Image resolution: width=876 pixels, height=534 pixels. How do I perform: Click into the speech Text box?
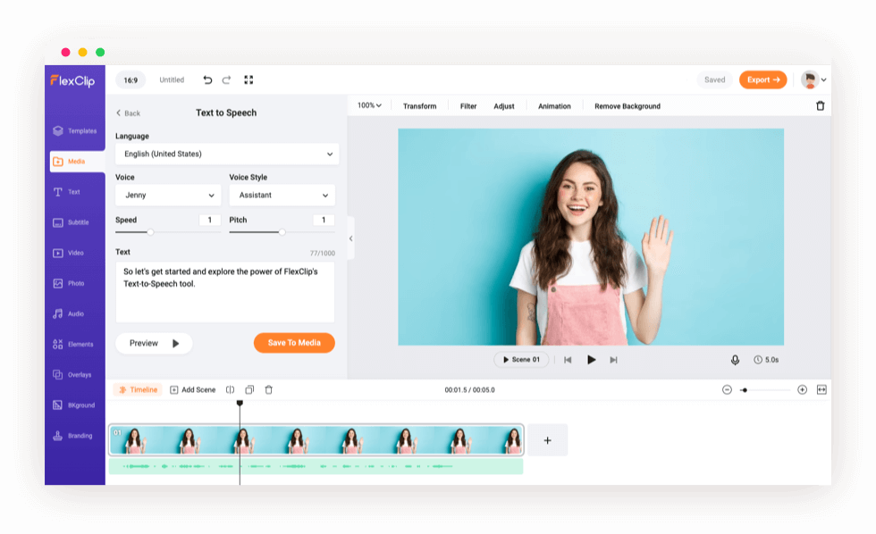pyautogui.click(x=225, y=292)
